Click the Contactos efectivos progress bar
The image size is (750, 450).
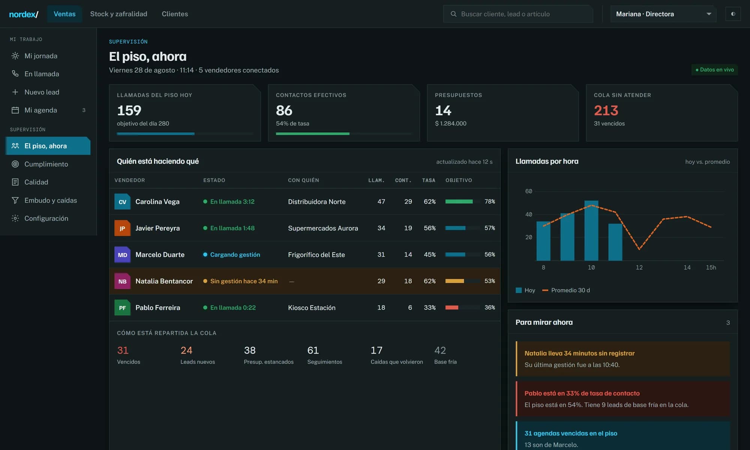pos(344,133)
